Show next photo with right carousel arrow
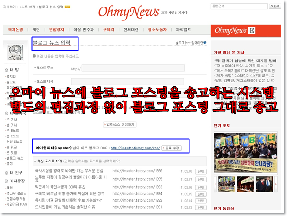This screenshot has height=216, width=287. coord(276,184)
